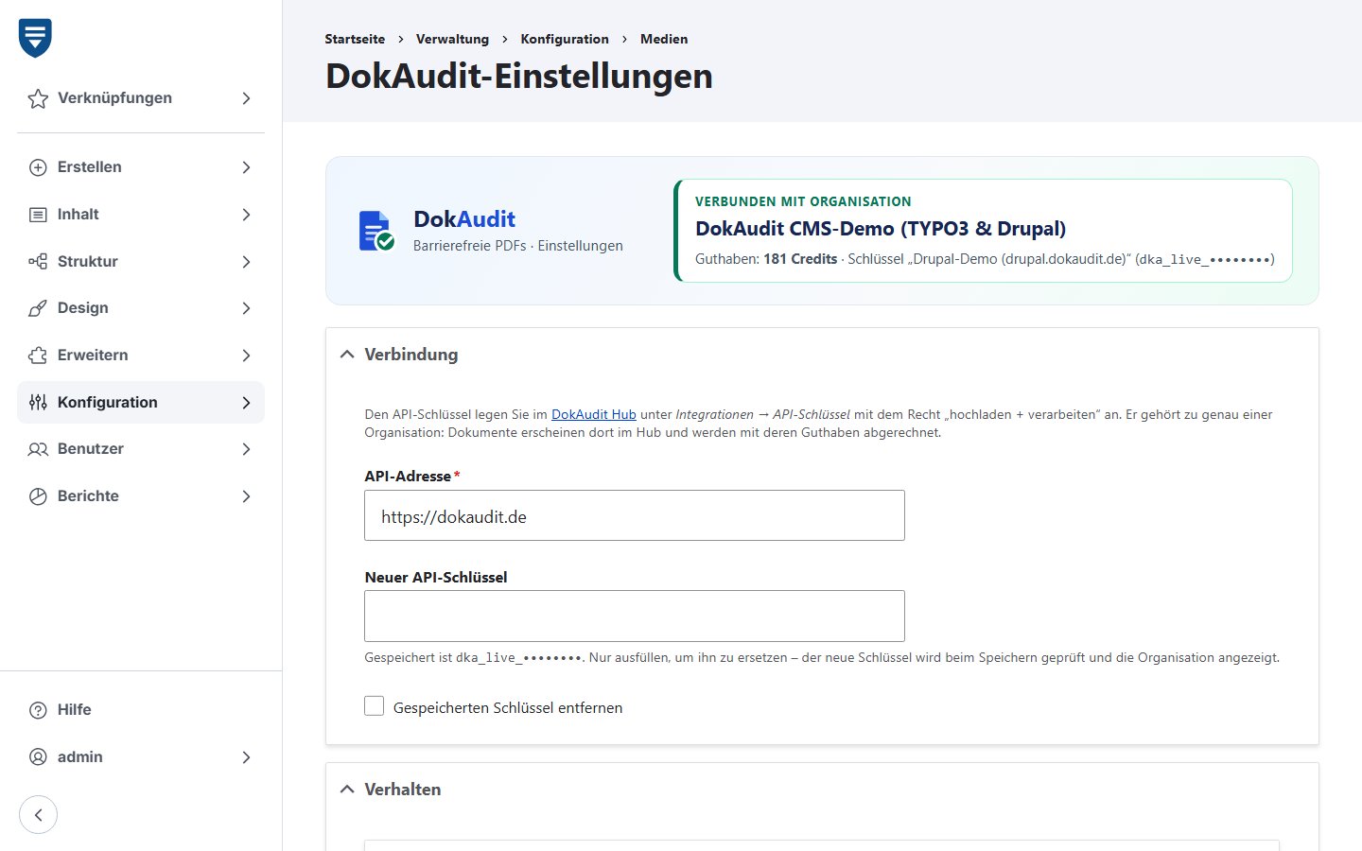The image size is (1362, 851).
Task: Open the Inhalt menu item
Action: pyautogui.click(x=141, y=215)
